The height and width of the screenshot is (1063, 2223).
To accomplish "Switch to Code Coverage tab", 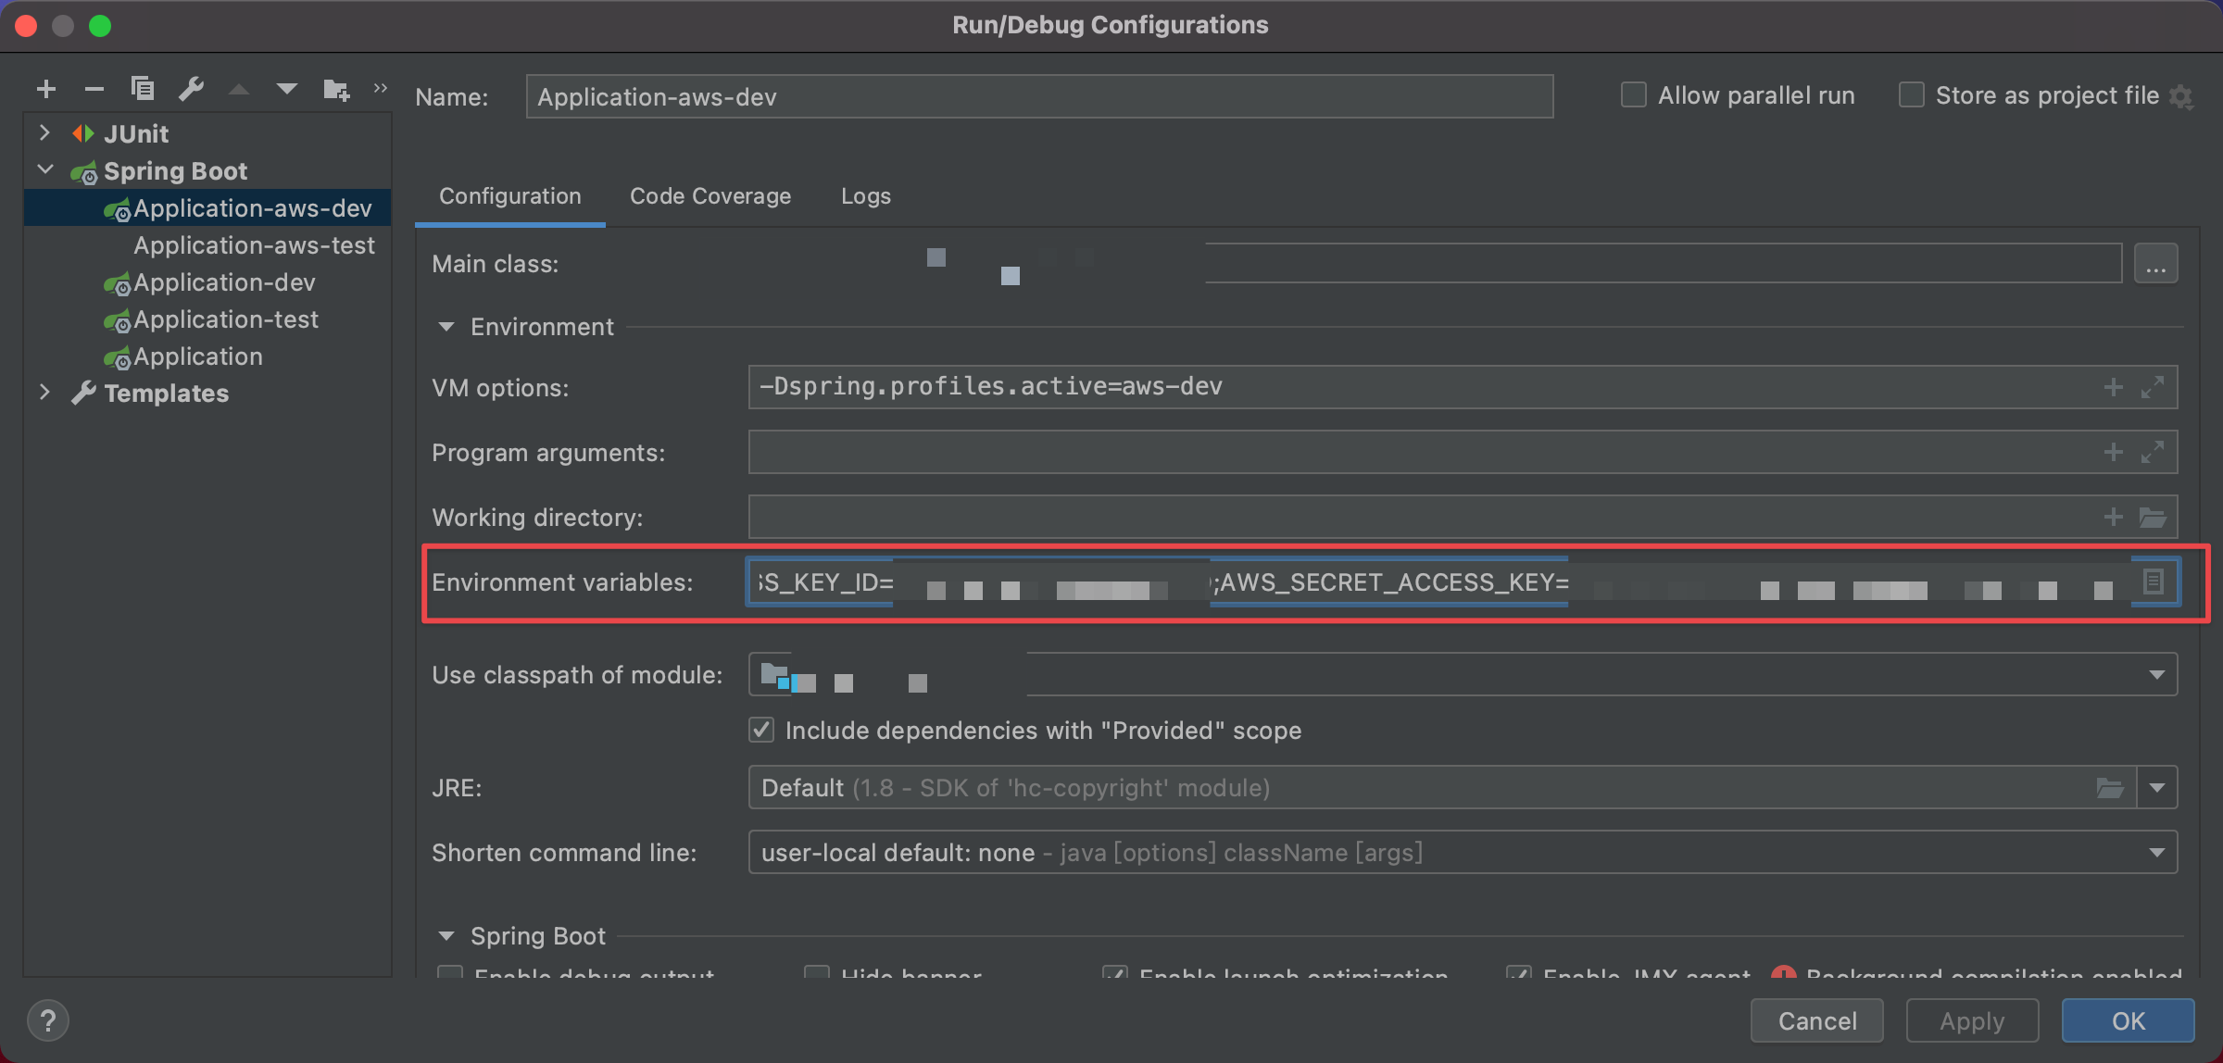I will coord(710,196).
